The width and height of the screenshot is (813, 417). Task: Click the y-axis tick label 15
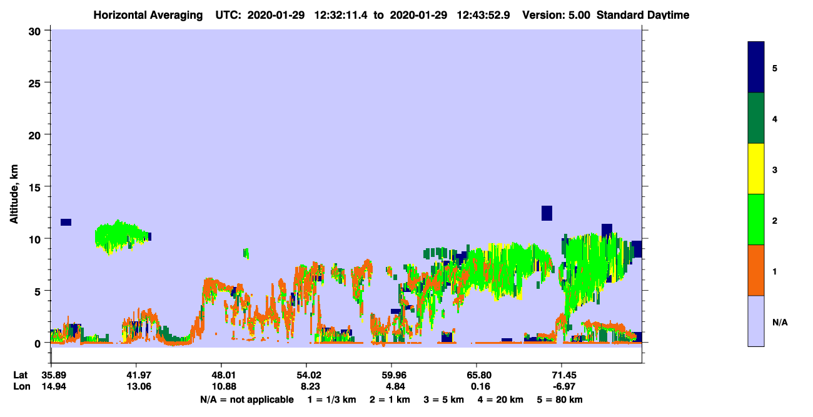point(36,187)
